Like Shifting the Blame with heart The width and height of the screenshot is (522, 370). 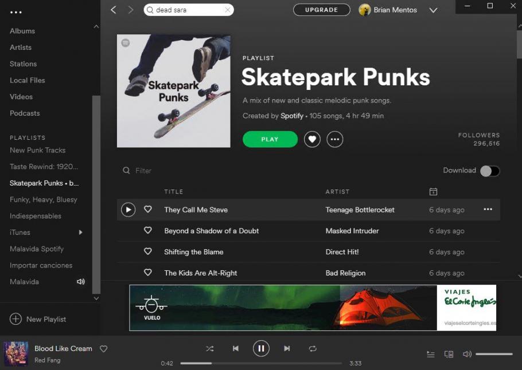148,251
